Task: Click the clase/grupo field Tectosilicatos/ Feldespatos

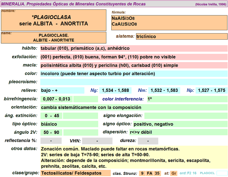Action: [75, 173]
